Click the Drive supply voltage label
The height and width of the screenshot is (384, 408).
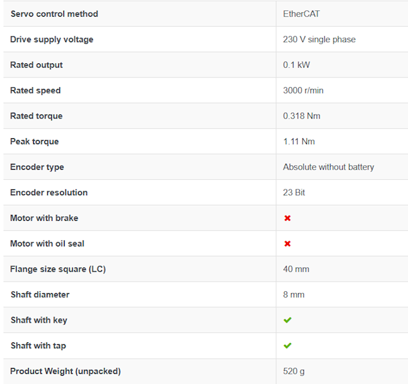pyautogui.click(x=52, y=39)
